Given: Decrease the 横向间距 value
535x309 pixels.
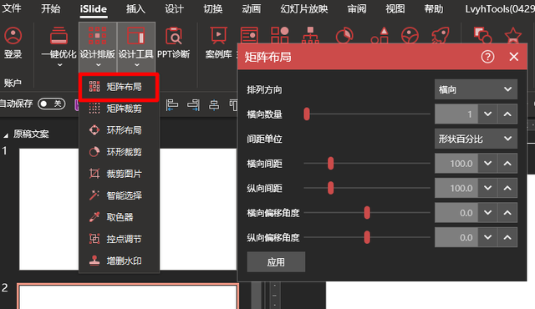Looking at the screenshot, I should tap(488, 164).
